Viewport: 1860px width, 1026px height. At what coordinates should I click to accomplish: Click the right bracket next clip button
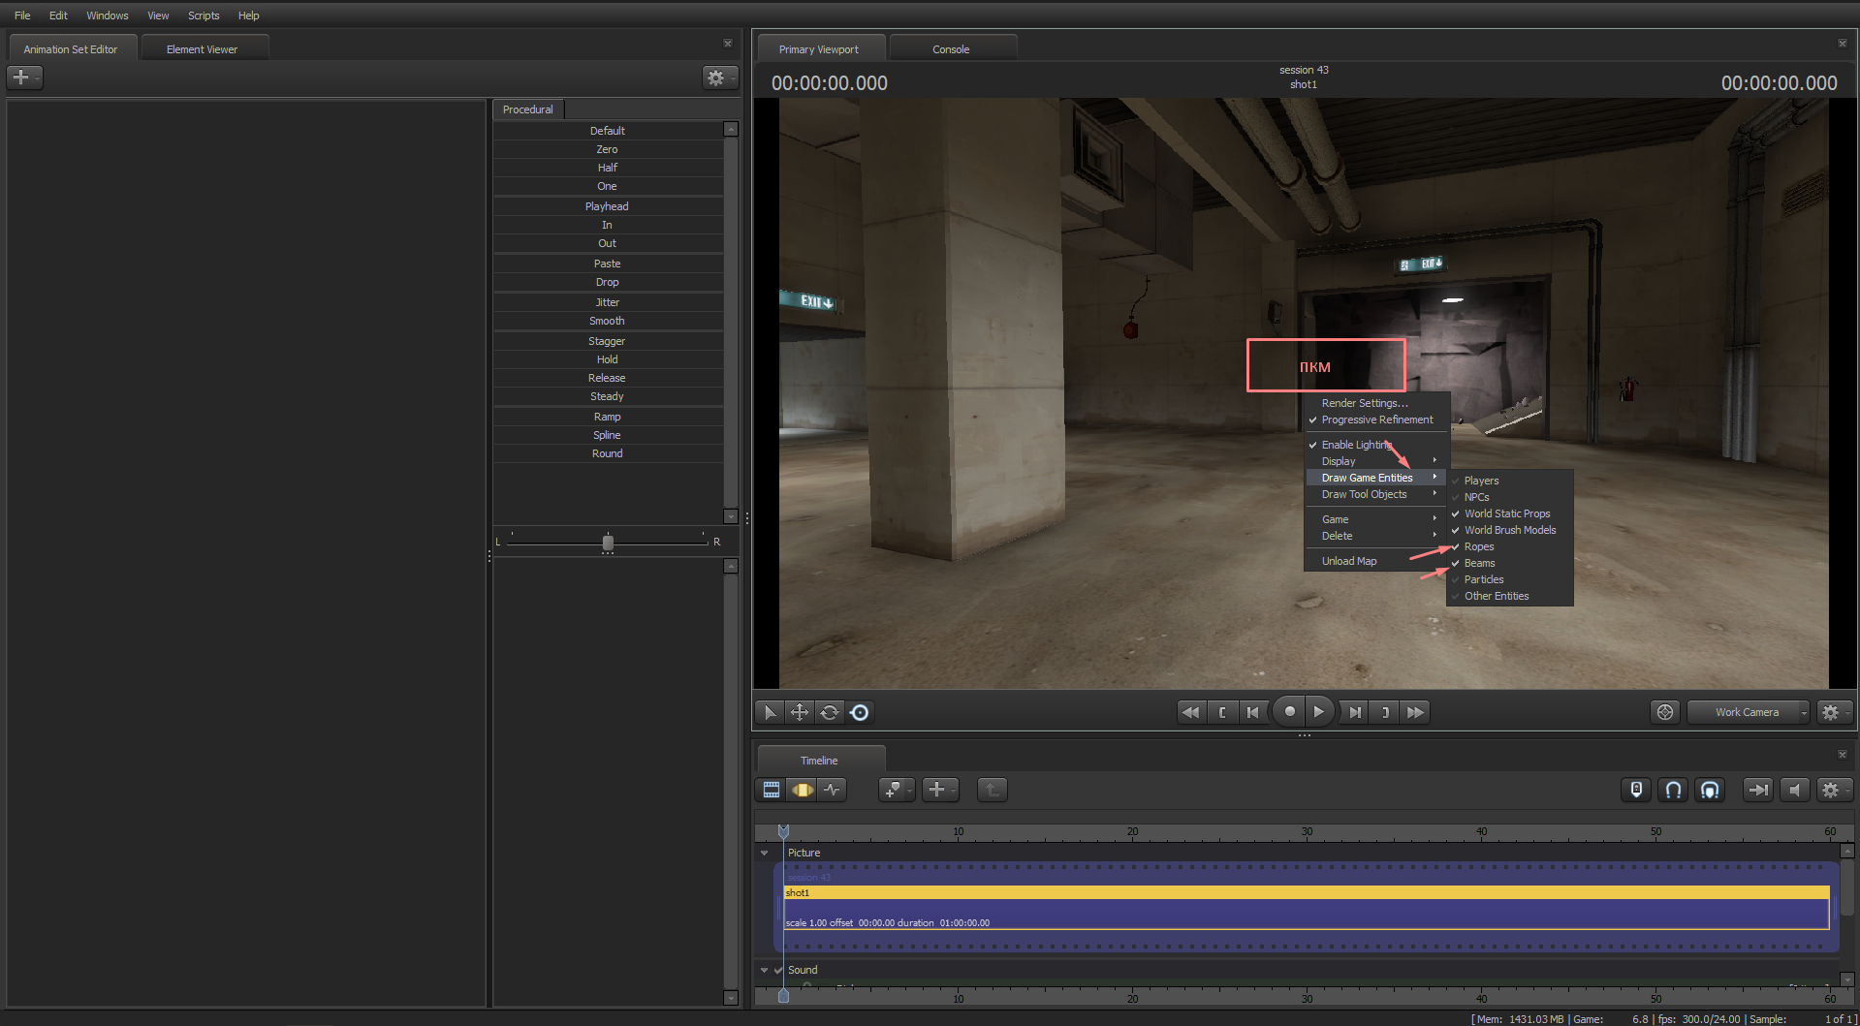[1385, 712]
